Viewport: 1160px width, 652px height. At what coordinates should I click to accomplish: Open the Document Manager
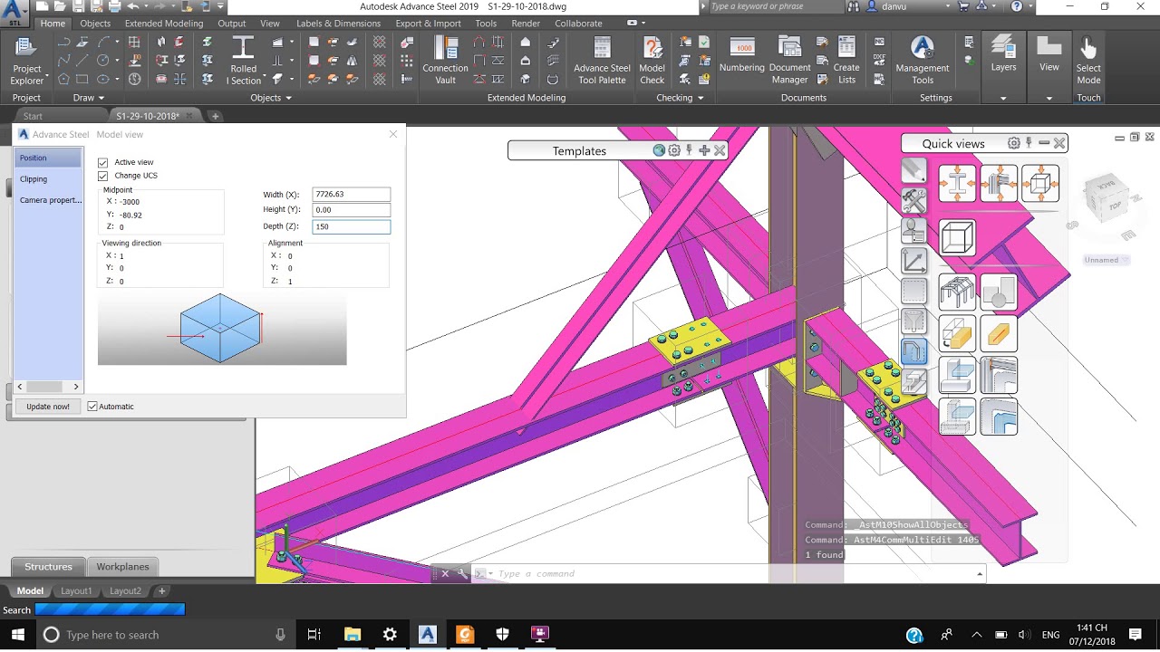[x=789, y=61]
